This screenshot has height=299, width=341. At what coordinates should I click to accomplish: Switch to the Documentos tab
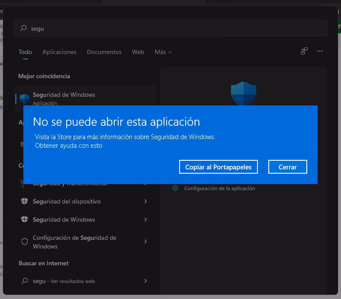coord(104,52)
